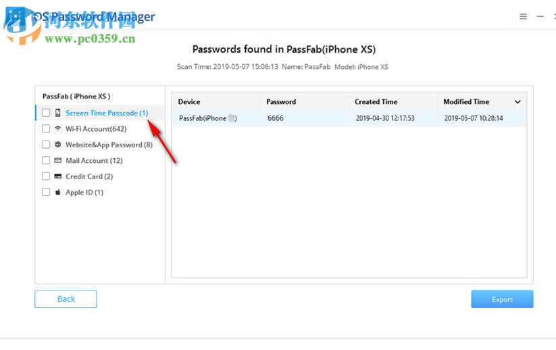
Task: Click created time 2019-04-30 12:17:53
Action: [x=385, y=118]
